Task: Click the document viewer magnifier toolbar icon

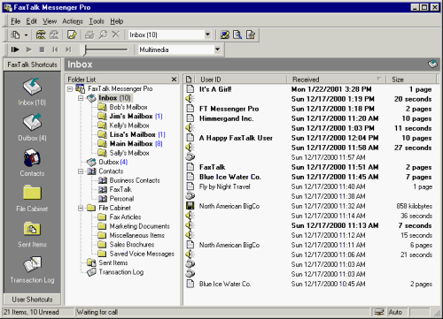Action: click(237, 34)
